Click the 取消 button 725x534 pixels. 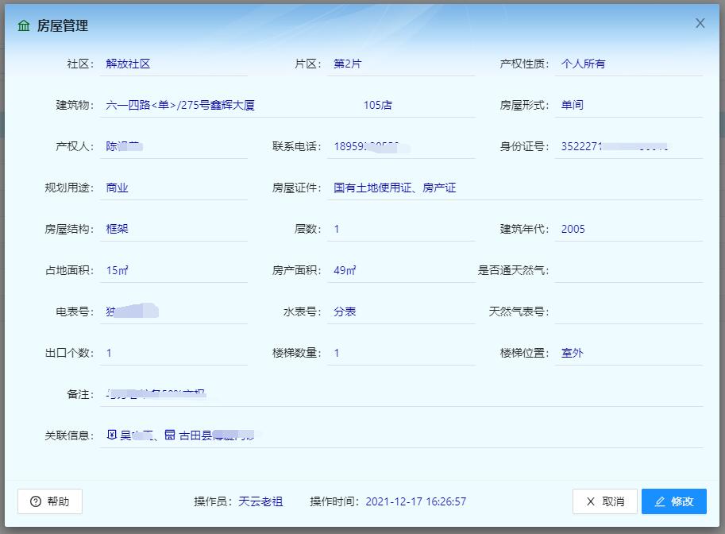pos(604,501)
